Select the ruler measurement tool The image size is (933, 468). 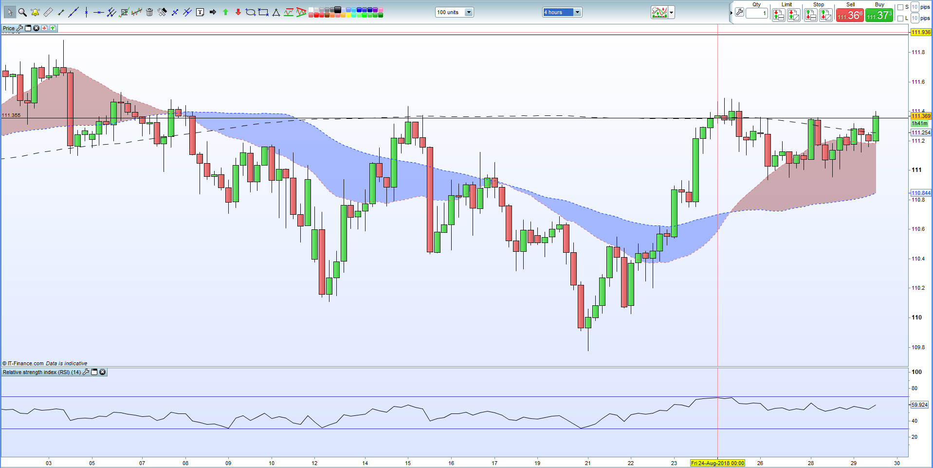tap(48, 12)
